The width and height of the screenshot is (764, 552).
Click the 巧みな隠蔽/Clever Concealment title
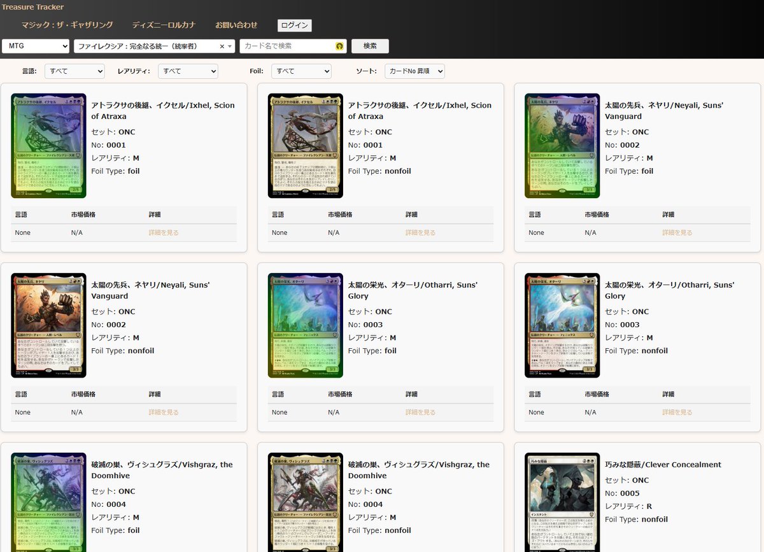click(663, 465)
